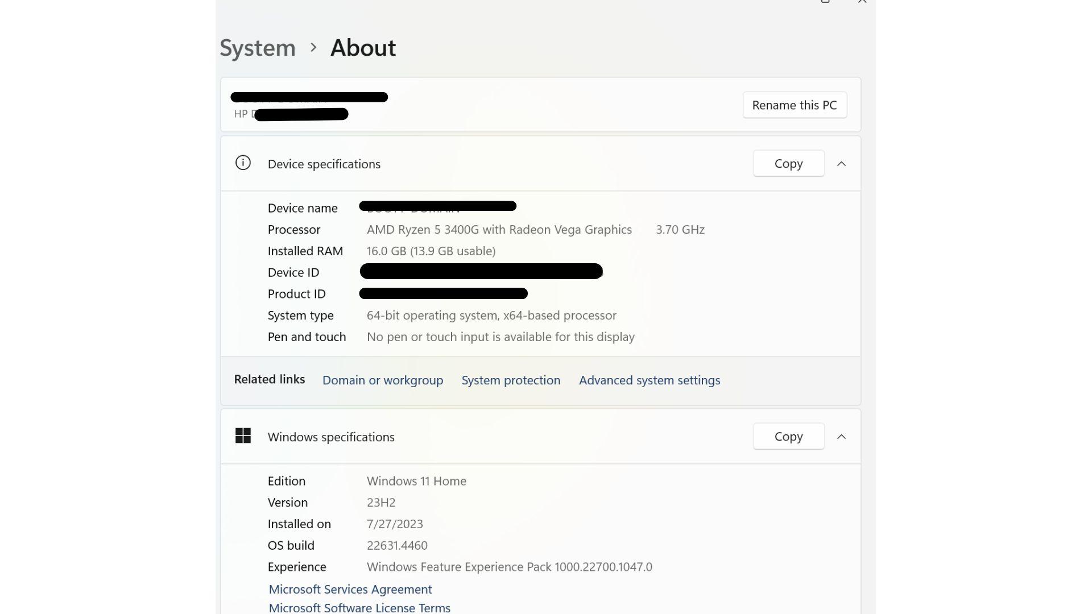Click the Installed RAM value
Viewport: 1092px width, 614px height.
tap(431, 251)
